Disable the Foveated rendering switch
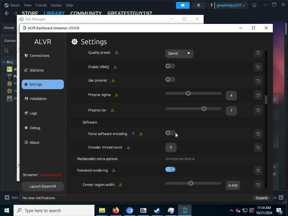288x216 pixels. point(170,169)
